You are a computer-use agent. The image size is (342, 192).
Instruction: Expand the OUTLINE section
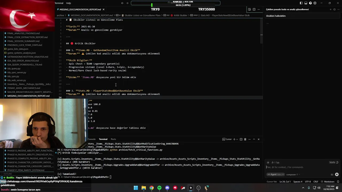7,174
